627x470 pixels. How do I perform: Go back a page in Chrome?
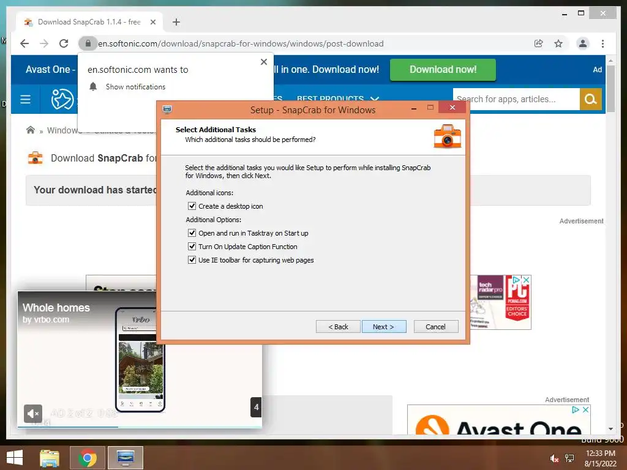coord(24,43)
